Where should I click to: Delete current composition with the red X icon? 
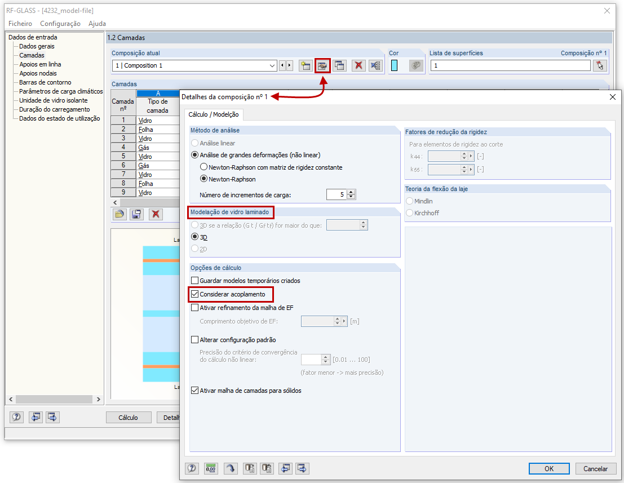[359, 65]
